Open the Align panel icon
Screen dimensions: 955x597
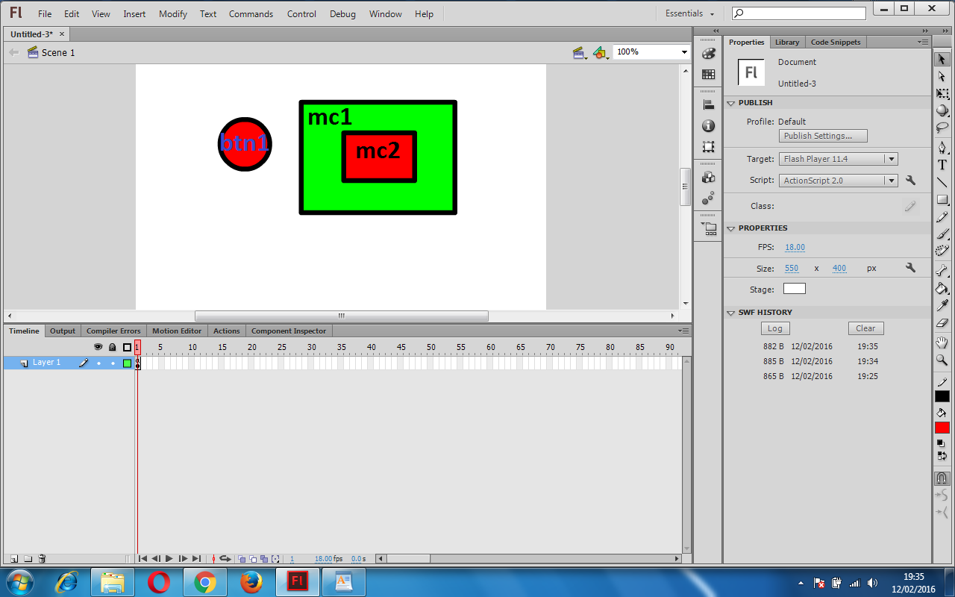[x=708, y=105]
